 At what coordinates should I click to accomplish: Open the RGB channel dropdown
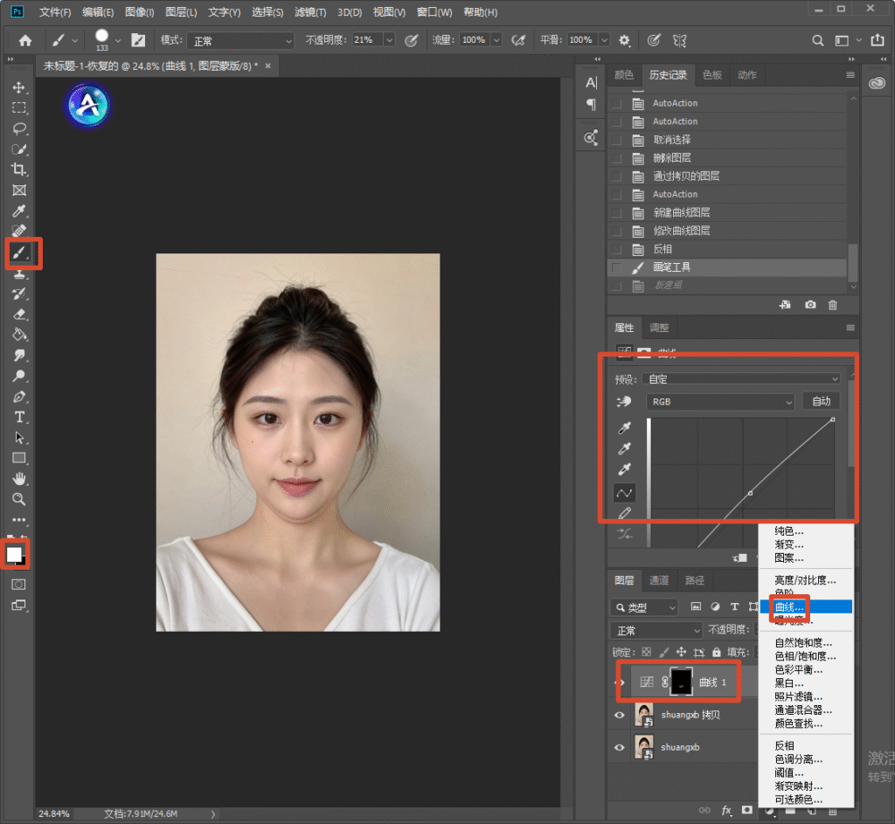pos(720,402)
